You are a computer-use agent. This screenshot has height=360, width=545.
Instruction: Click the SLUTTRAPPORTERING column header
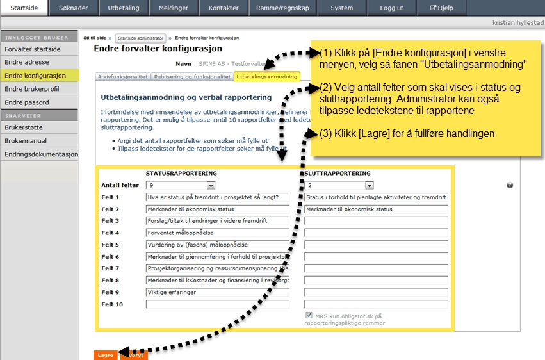tap(338, 173)
